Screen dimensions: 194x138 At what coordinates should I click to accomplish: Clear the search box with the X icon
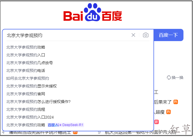point(133,35)
